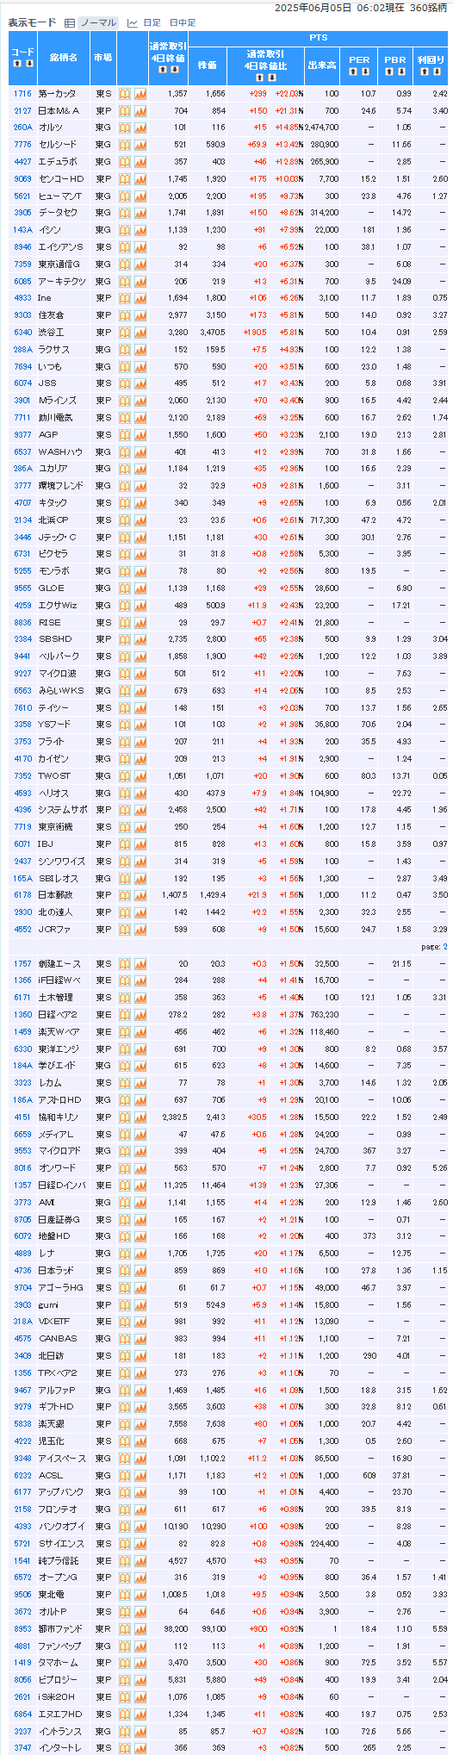Click the PTS header cell
The image size is (453, 1755).
(x=318, y=39)
